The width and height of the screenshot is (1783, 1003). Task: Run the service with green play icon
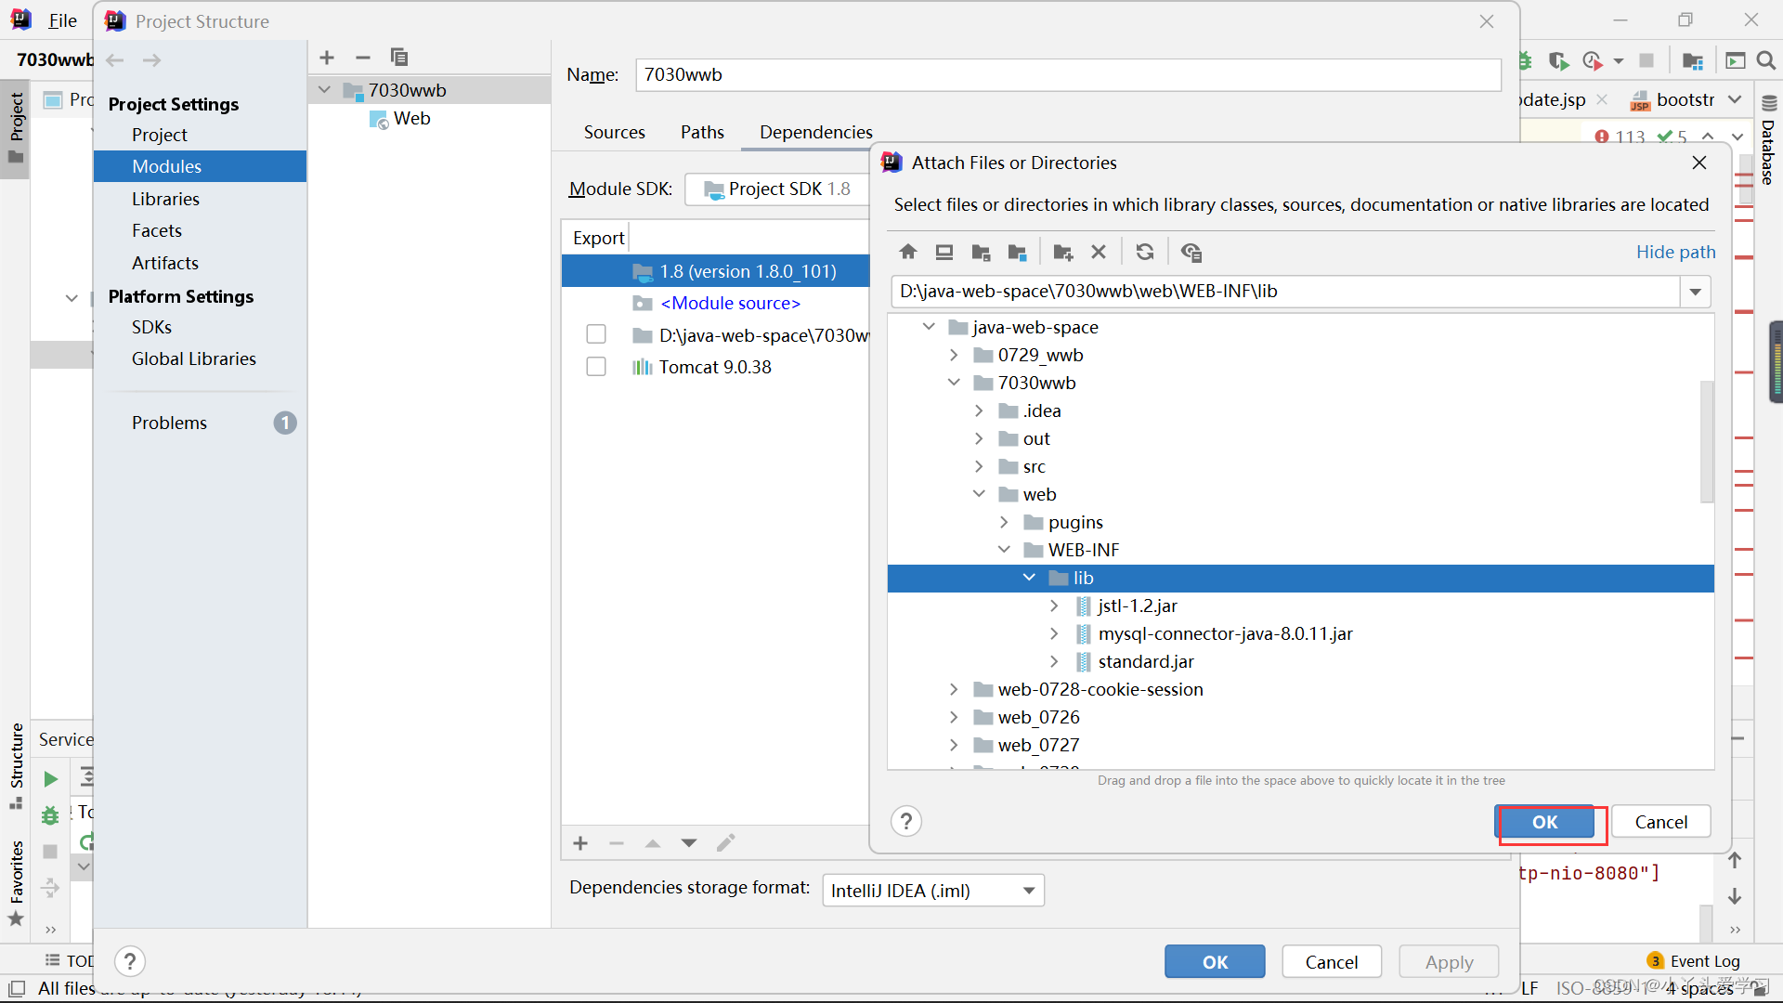51,779
